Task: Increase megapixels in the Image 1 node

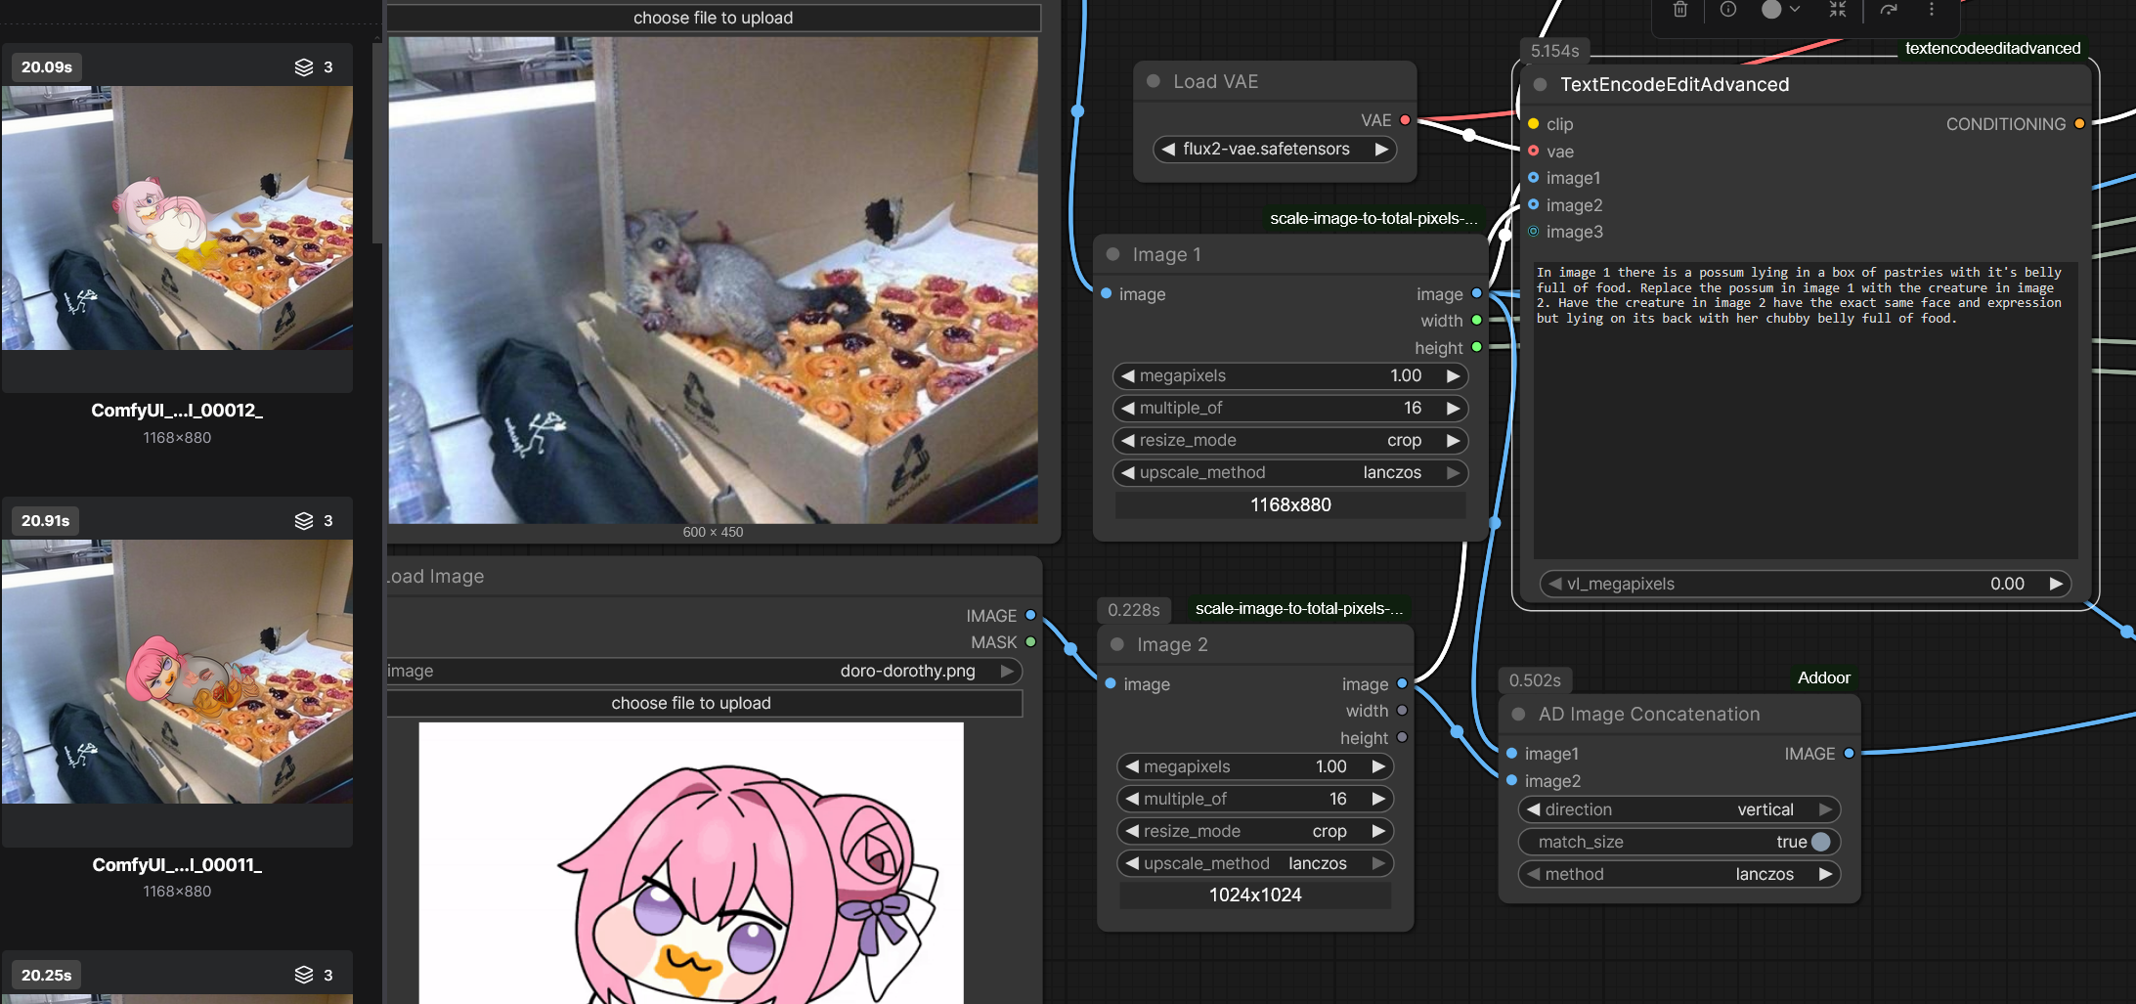Action: pyautogui.click(x=1454, y=375)
